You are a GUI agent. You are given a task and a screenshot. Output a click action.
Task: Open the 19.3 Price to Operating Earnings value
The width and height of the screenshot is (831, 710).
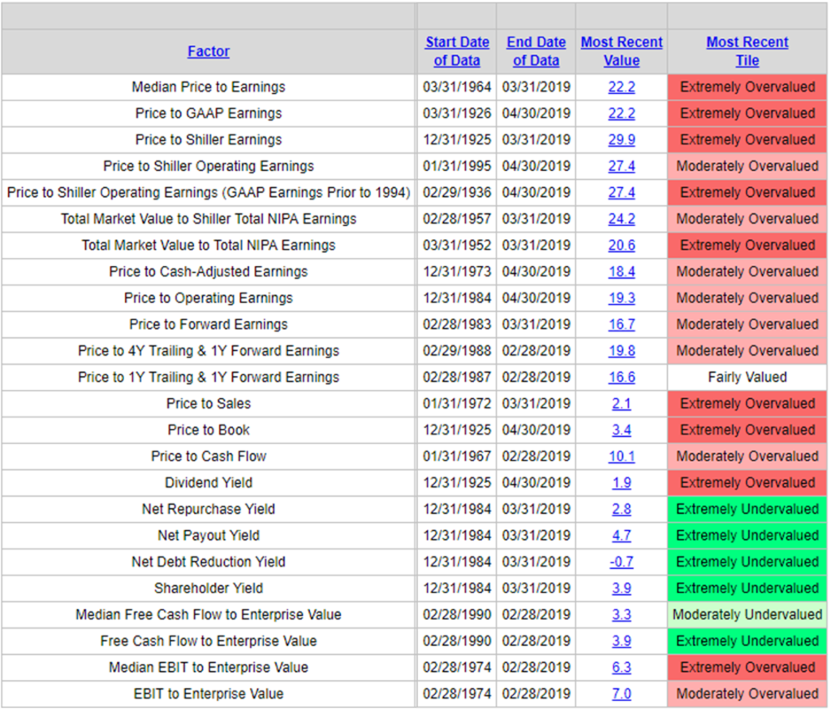click(622, 298)
